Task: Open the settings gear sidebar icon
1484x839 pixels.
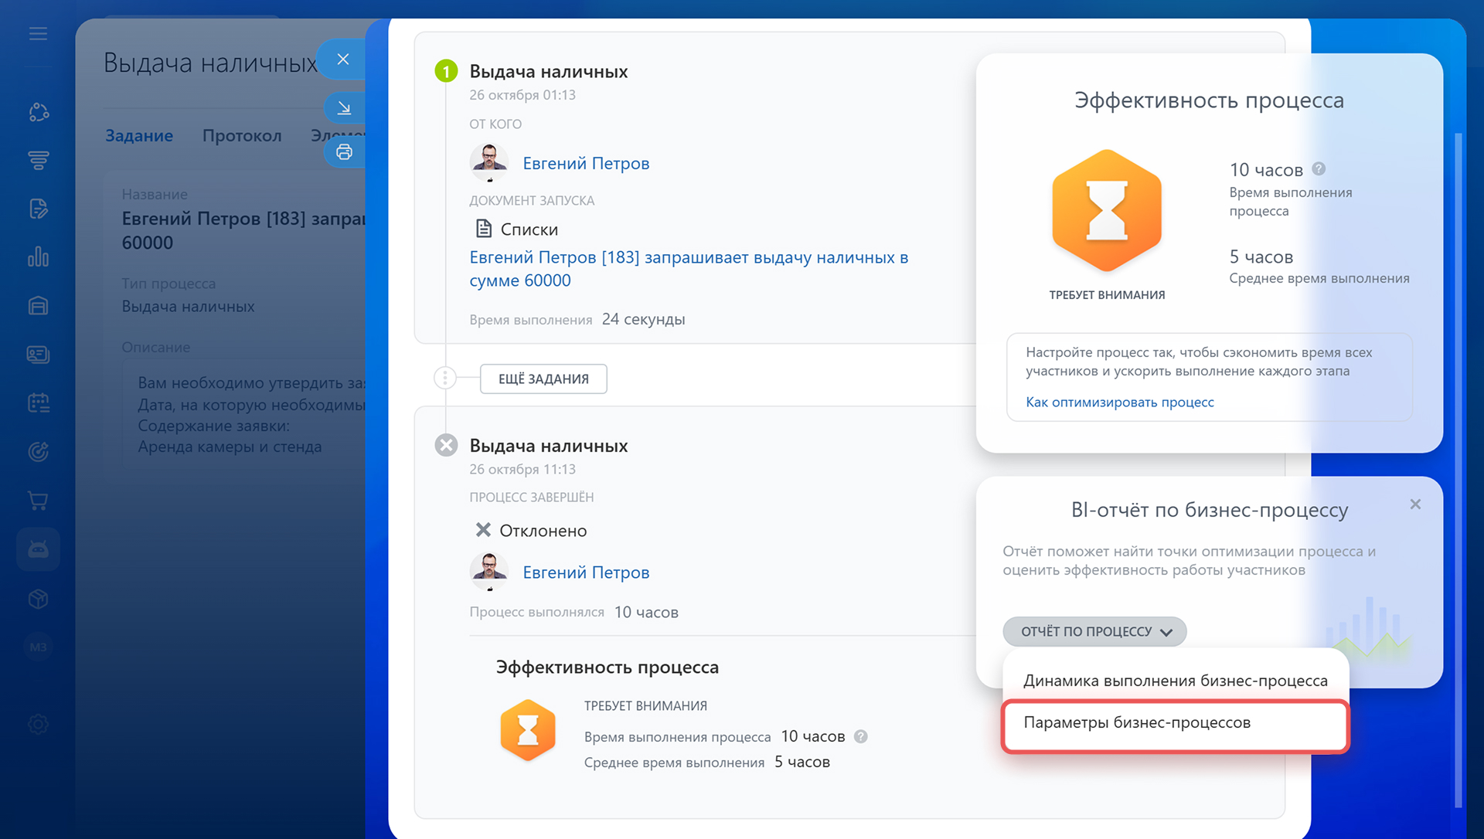Action: click(x=38, y=724)
